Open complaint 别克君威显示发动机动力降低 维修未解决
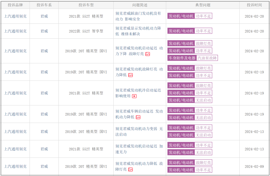 [x=138, y=31]
